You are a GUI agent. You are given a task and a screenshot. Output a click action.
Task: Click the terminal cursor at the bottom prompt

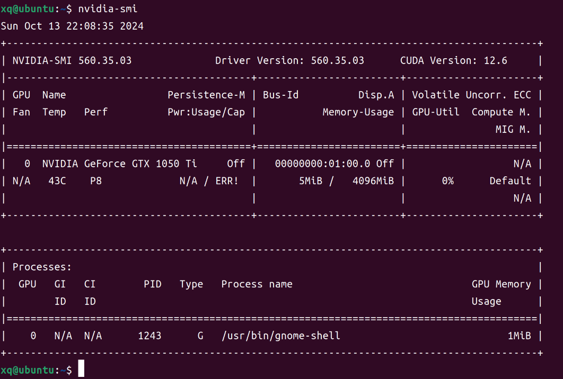(x=81, y=368)
